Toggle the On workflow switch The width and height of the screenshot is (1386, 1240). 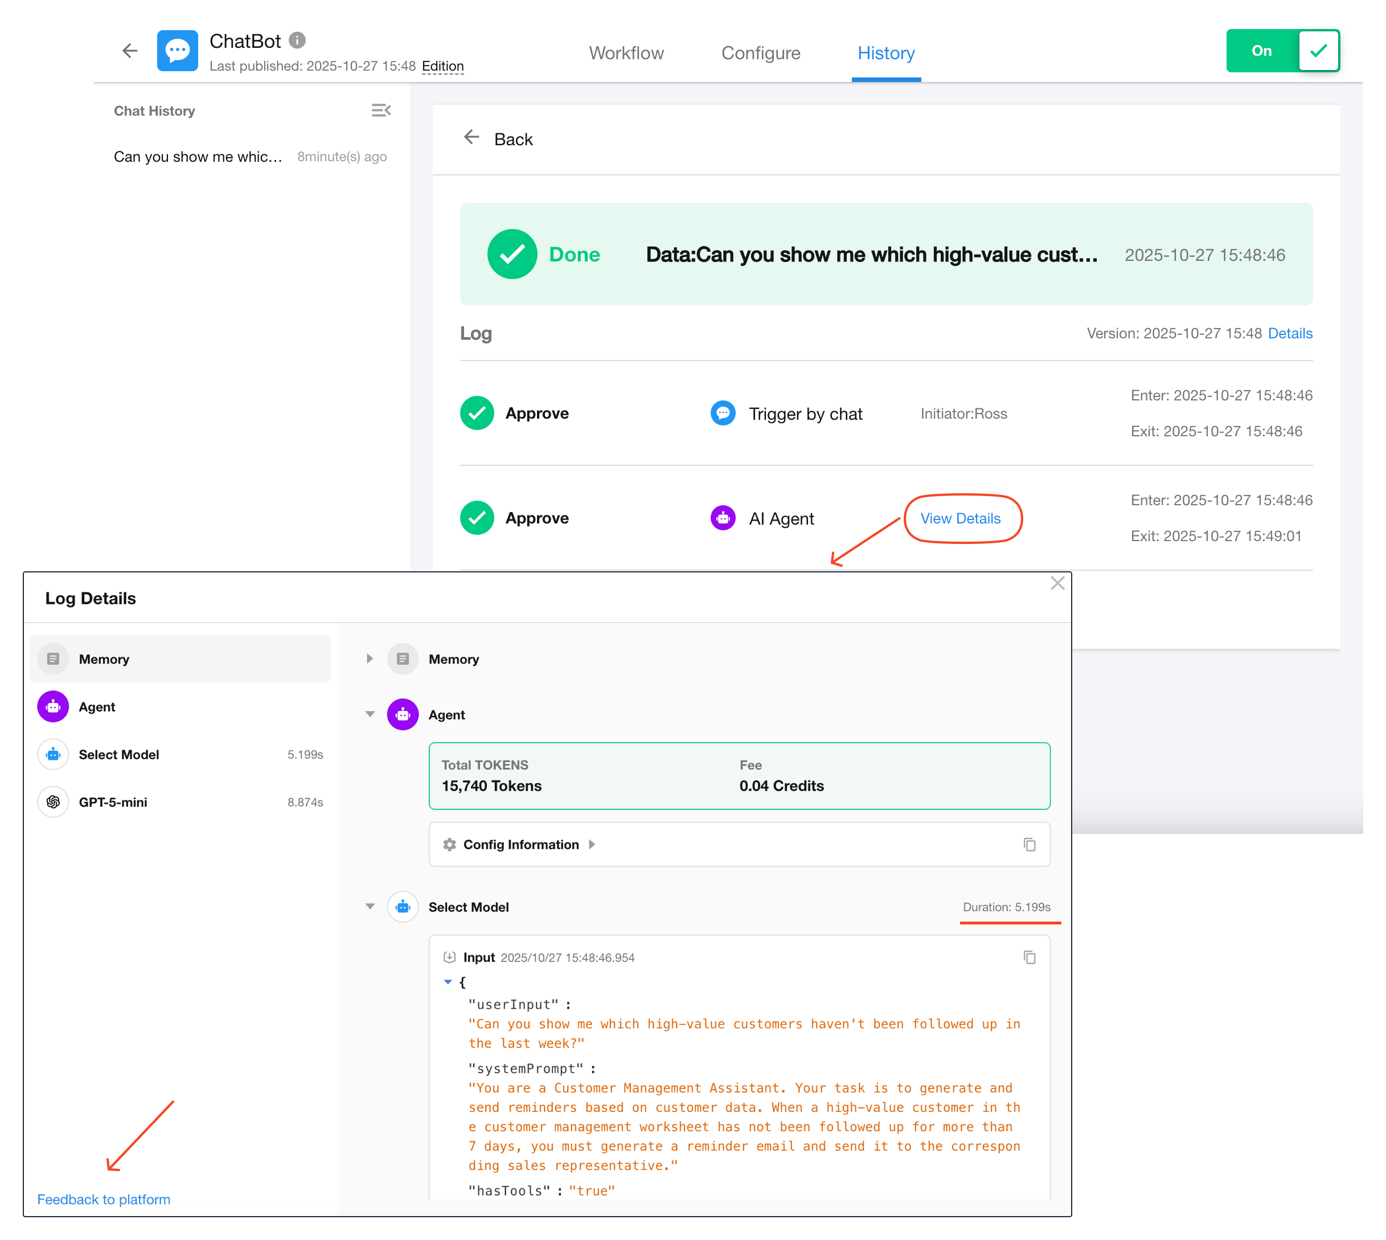[1282, 51]
